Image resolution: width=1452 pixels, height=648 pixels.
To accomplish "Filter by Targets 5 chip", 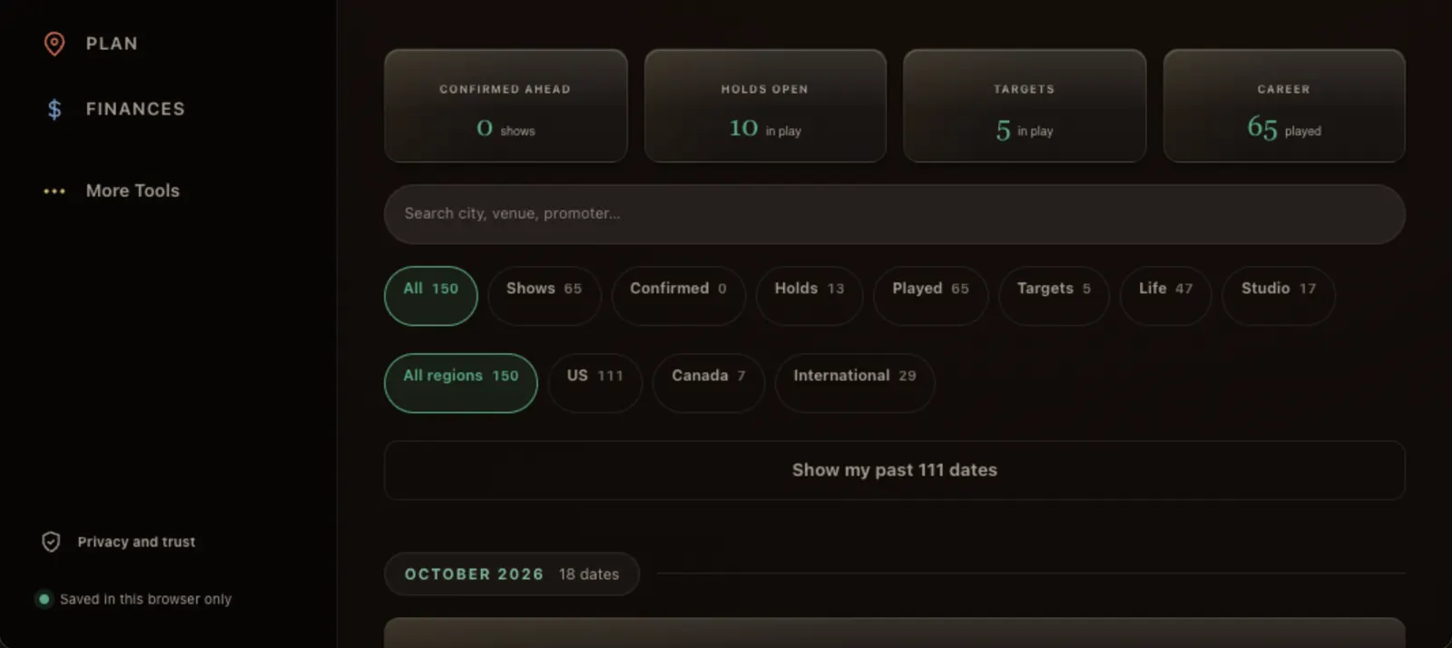I will pyautogui.click(x=1054, y=296).
